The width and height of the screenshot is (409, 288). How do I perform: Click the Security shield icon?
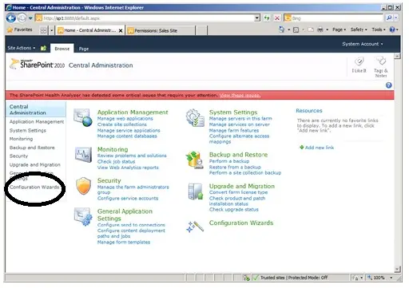(84, 186)
